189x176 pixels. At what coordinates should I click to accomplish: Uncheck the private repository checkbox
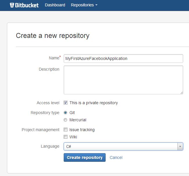66,103
